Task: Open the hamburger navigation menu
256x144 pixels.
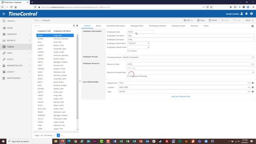Action: (x=4, y=14)
